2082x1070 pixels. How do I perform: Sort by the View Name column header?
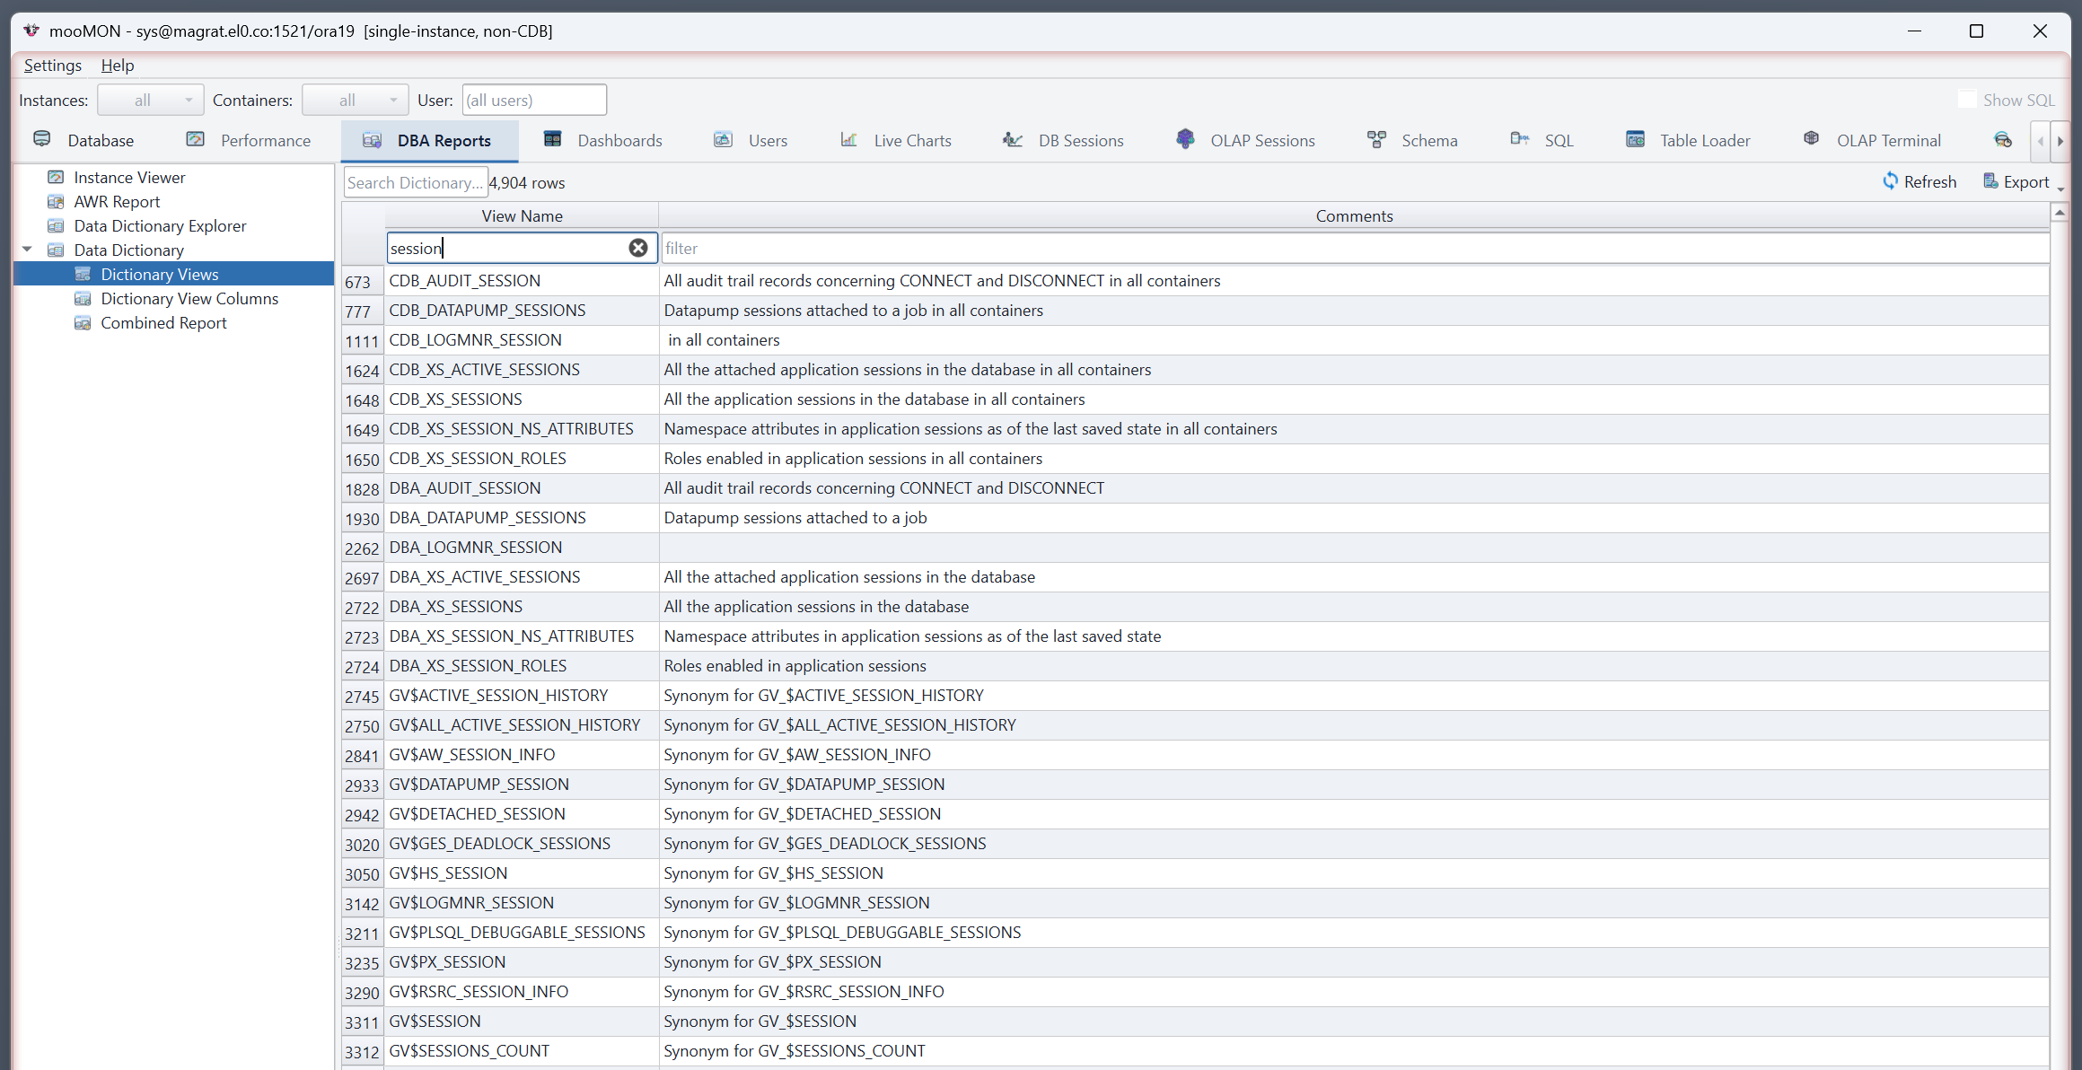tap(522, 215)
